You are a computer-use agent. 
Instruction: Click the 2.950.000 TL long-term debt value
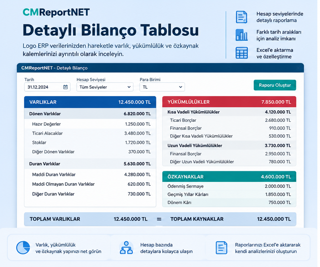click(278, 154)
